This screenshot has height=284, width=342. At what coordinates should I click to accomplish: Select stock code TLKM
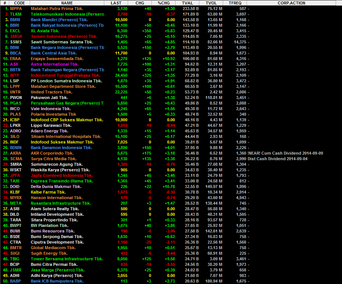pos(16,14)
